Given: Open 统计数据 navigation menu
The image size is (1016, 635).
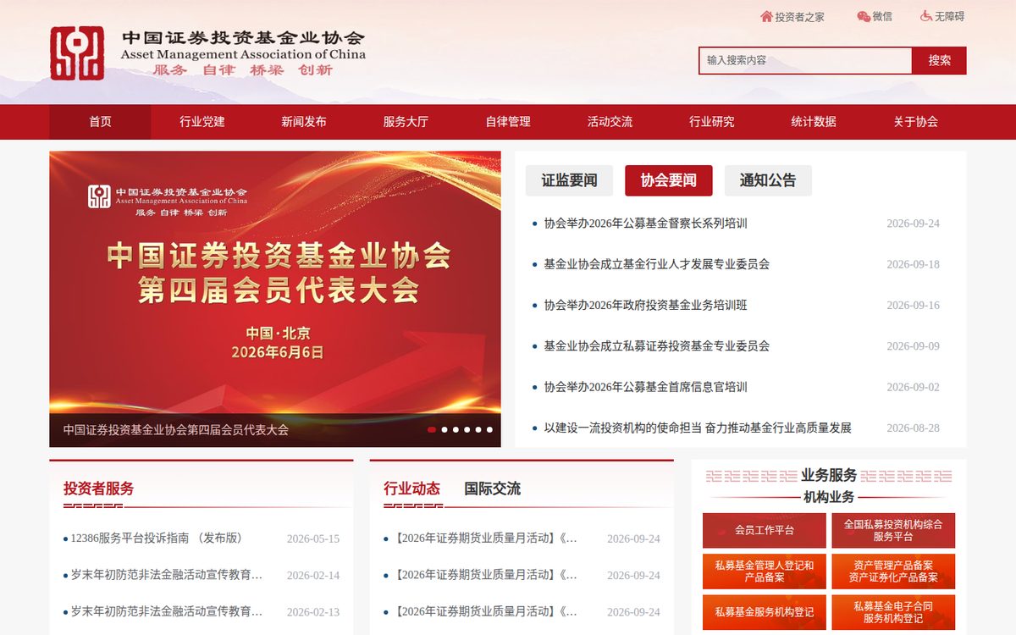Looking at the screenshot, I should coord(814,122).
